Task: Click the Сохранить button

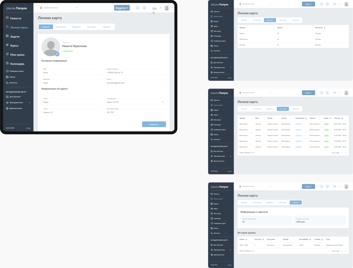Action: click(154, 124)
